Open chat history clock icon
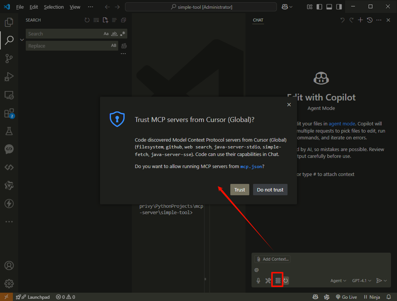 coord(370,20)
